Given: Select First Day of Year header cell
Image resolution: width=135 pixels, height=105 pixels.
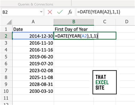Looking at the screenshot, I should coord(74,29).
